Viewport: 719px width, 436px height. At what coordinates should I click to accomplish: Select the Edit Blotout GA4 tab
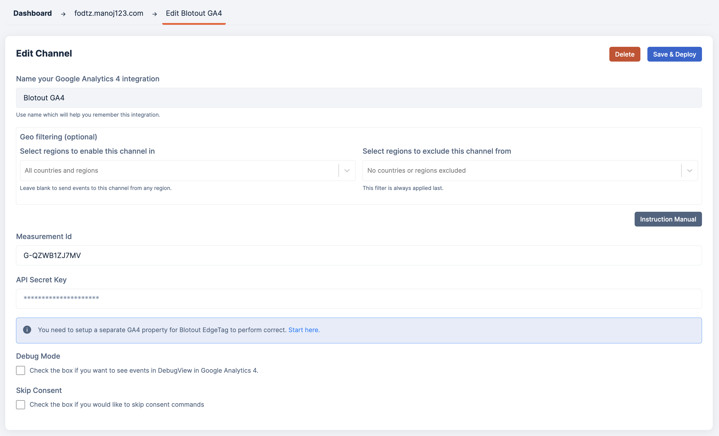tap(194, 13)
